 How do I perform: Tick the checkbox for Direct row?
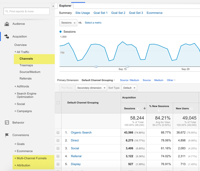click(58, 140)
